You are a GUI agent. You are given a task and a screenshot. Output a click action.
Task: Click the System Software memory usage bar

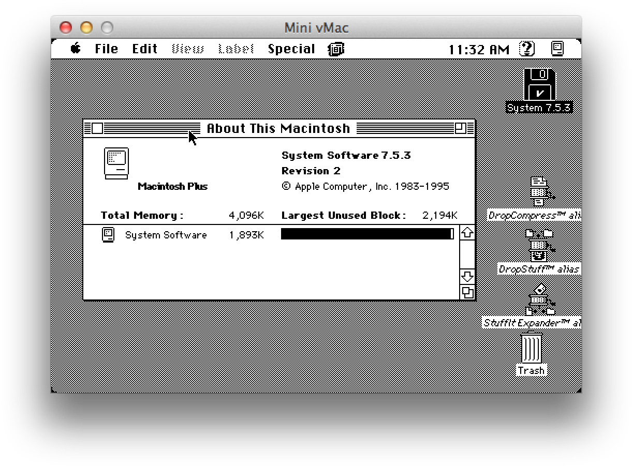point(368,234)
